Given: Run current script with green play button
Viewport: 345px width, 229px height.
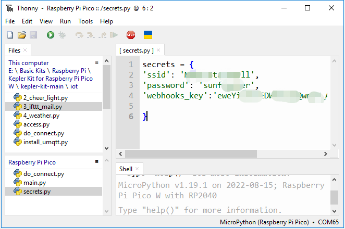Looking at the screenshot, I should (x=51, y=35).
